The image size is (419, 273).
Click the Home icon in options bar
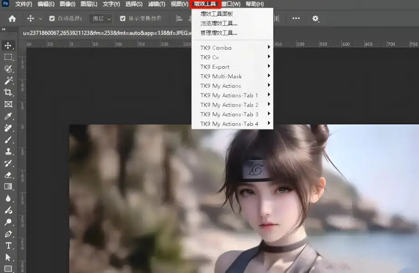12,19
